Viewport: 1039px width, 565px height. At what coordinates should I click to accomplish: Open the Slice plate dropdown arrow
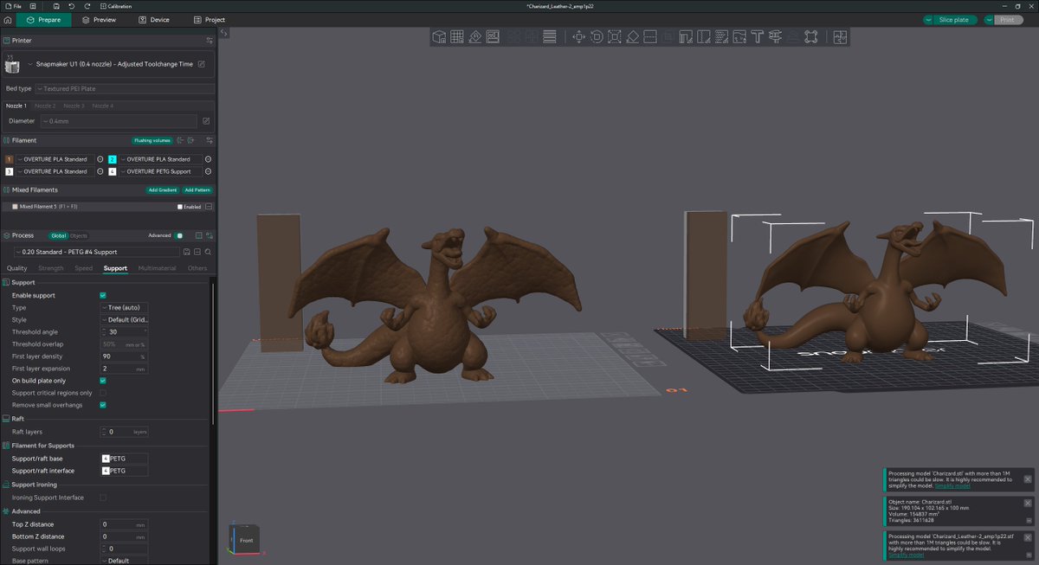pos(928,20)
